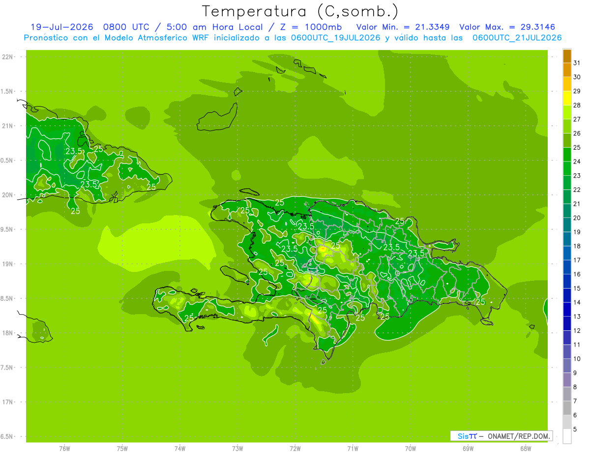This screenshot has height=455, width=590.
Task: Click the teal legend swatch between 19 and 20
Action: coord(567,225)
